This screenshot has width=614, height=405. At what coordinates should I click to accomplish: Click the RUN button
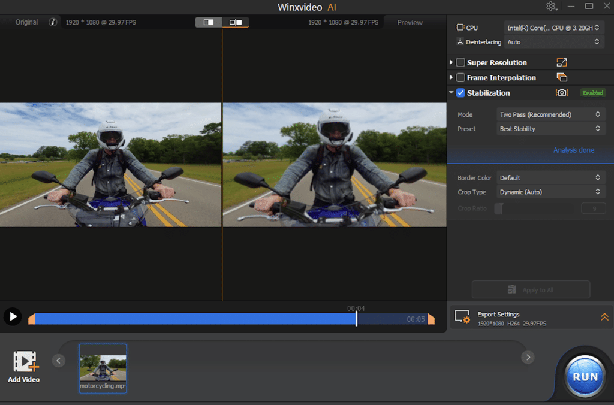585,377
